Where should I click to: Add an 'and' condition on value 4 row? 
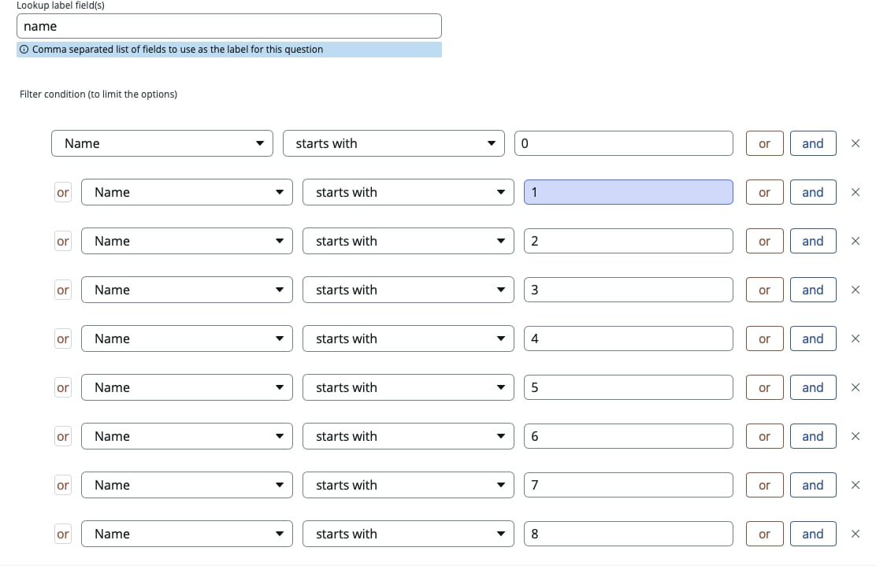point(812,338)
